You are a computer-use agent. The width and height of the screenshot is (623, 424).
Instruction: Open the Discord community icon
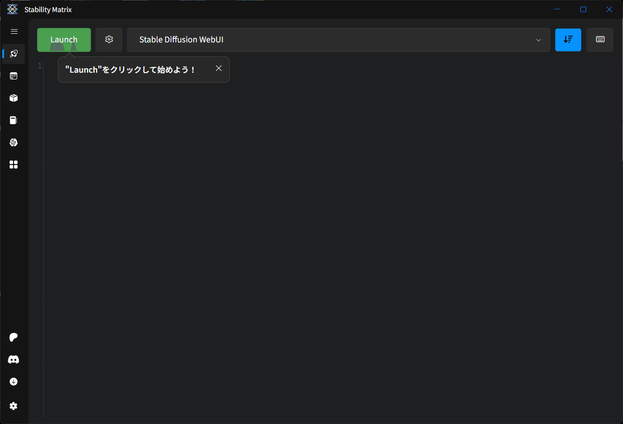[13, 359]
